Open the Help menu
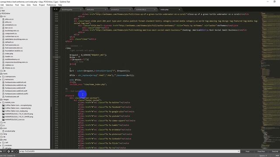 pos(60,5)
